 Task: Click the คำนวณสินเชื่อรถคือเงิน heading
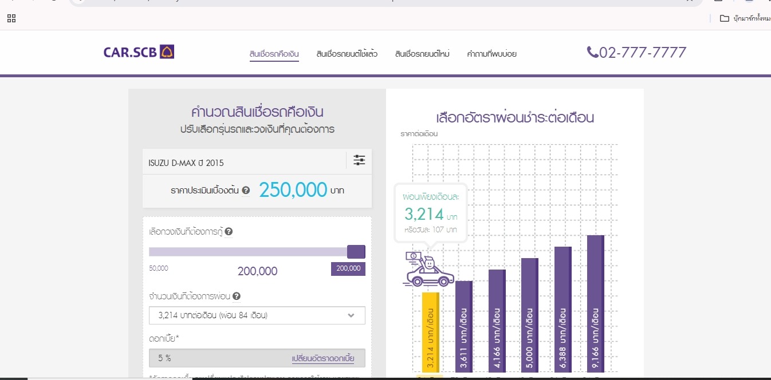[x=257, y=111]
